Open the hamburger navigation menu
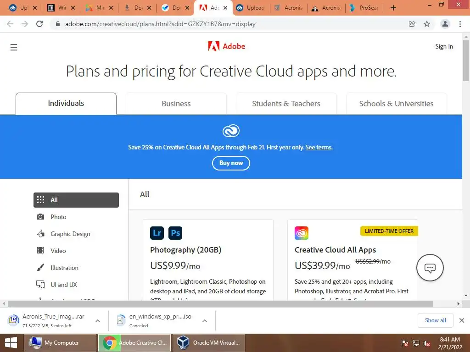Screen dimensions: 470x352 14,47
